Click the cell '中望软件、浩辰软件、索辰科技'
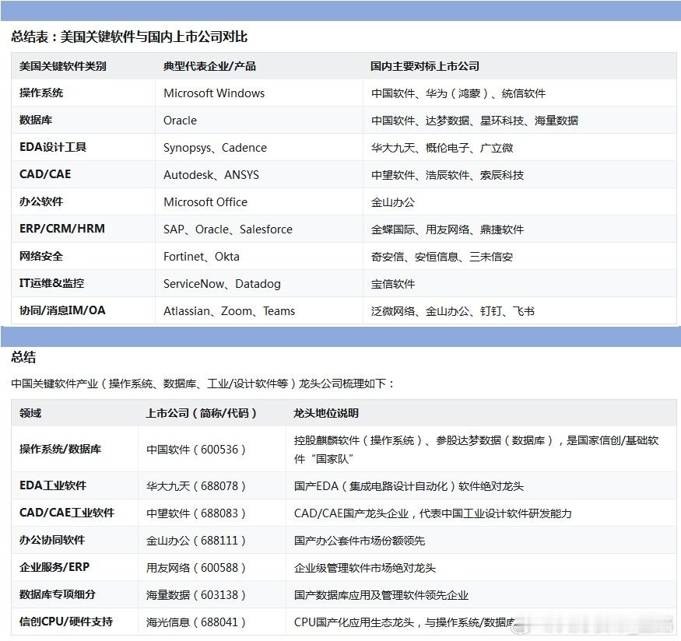Viewport: 681px width, 641px height. (x=448, y=175)
